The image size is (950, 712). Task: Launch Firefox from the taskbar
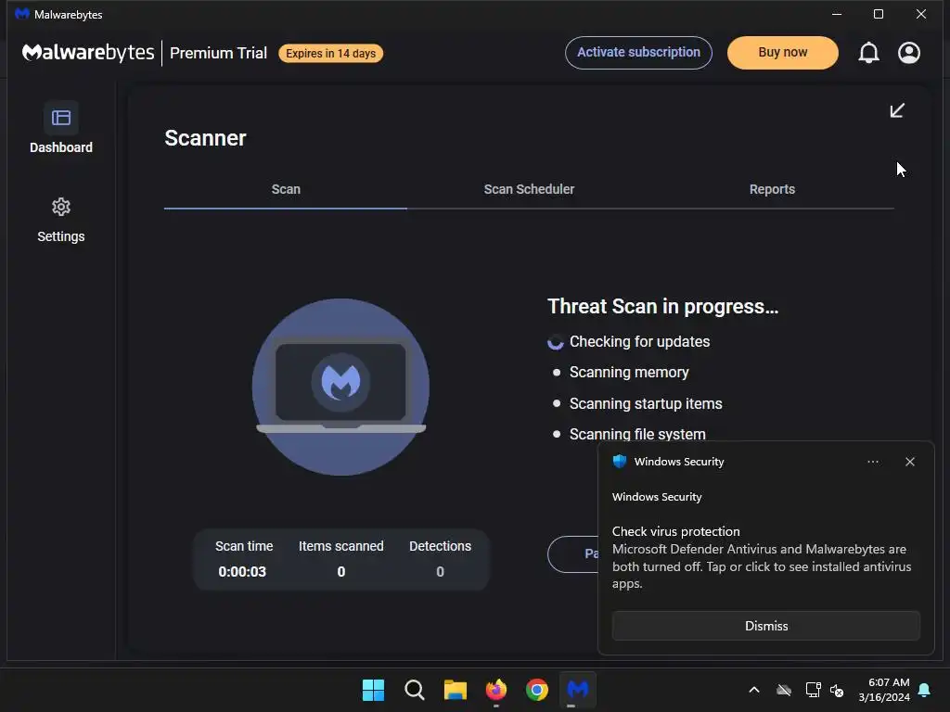496,690
